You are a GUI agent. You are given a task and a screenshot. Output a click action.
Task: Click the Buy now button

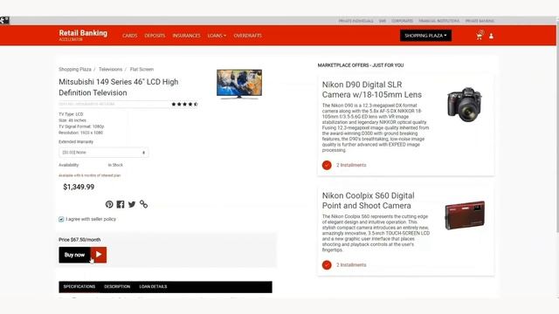pos(74,255)
